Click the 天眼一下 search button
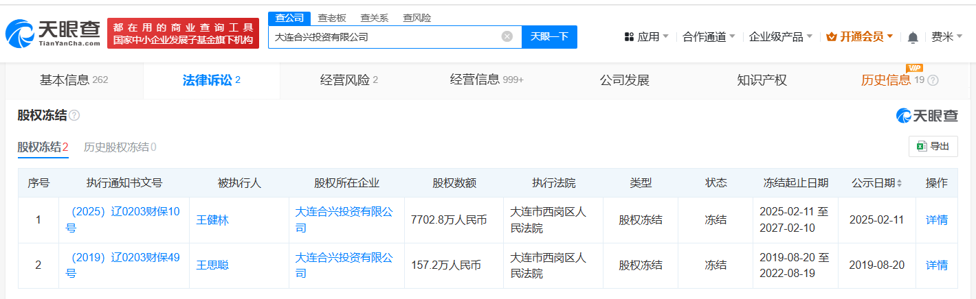 (549, 37)
